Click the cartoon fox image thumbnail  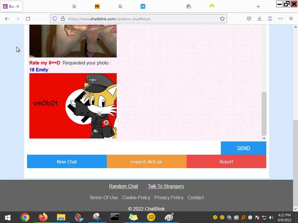pos(73,106)
